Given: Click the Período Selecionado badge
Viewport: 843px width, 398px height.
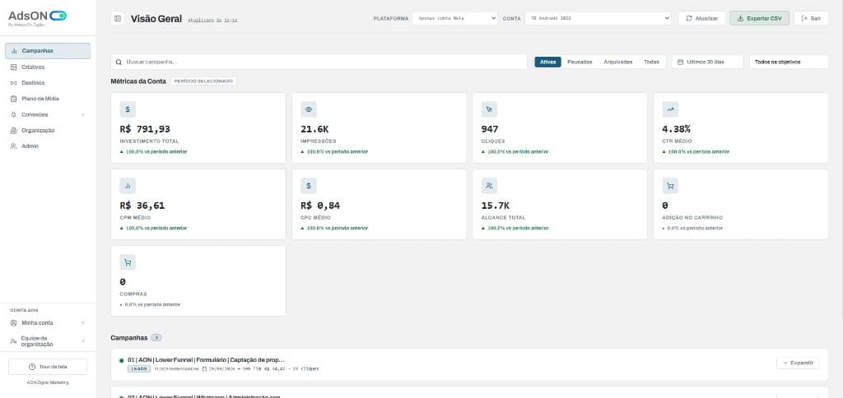Looking at the screenshot, I should click(x=204, y=81).
